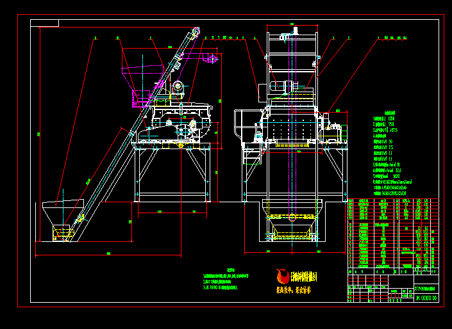
Task: Select the magenta winch at upper right of side view
Action: [211, 59]
